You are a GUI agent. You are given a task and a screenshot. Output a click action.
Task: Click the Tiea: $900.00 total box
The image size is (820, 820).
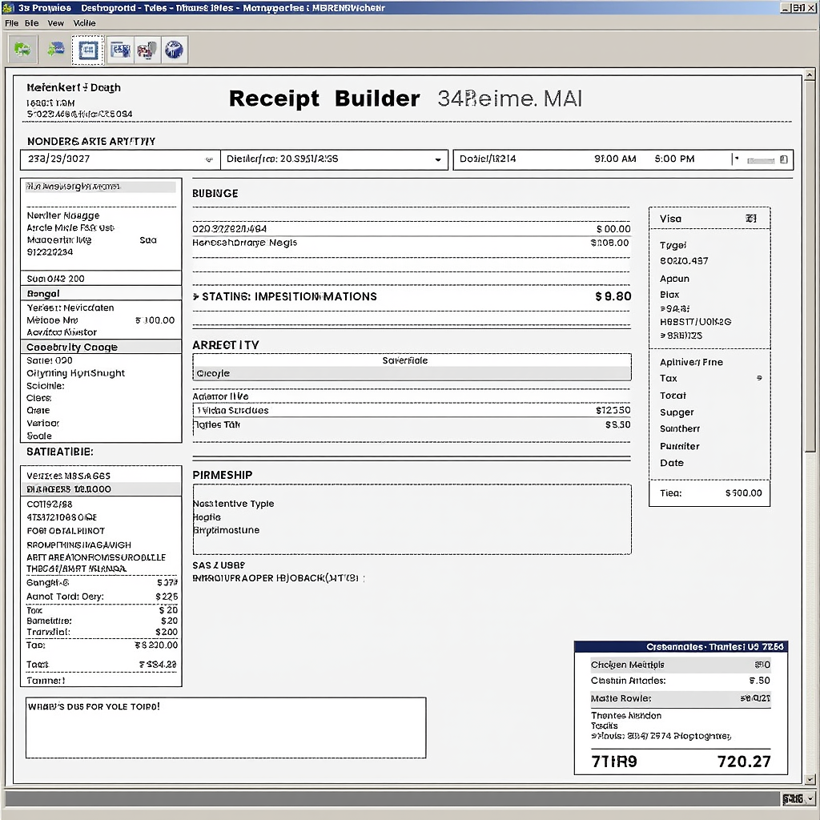pyautogui.click(x=709, y=493)
